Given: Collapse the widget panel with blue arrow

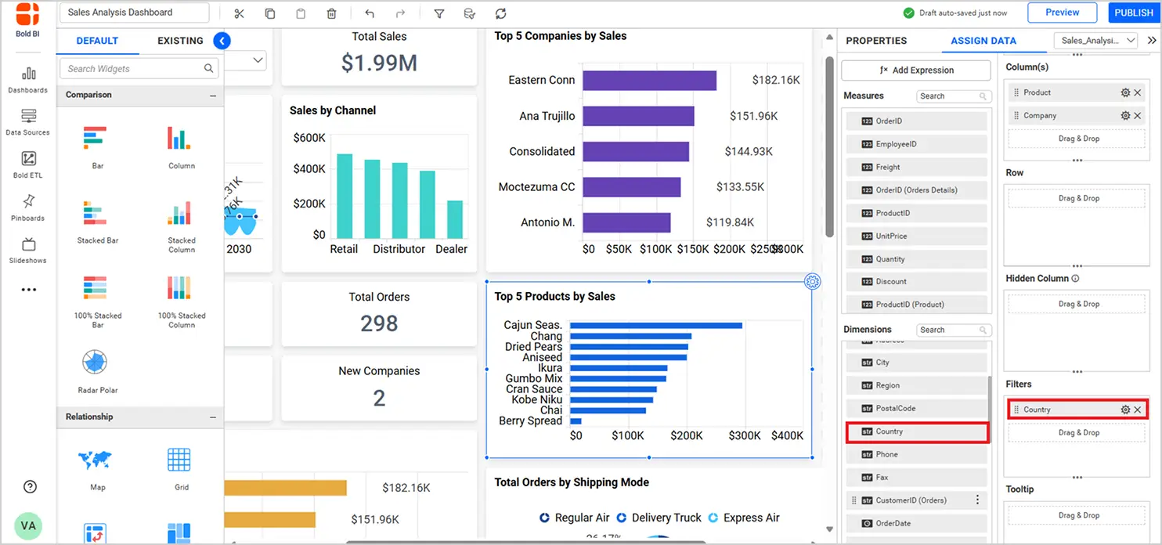Looking at the screenshot, I should click(222, 41).
